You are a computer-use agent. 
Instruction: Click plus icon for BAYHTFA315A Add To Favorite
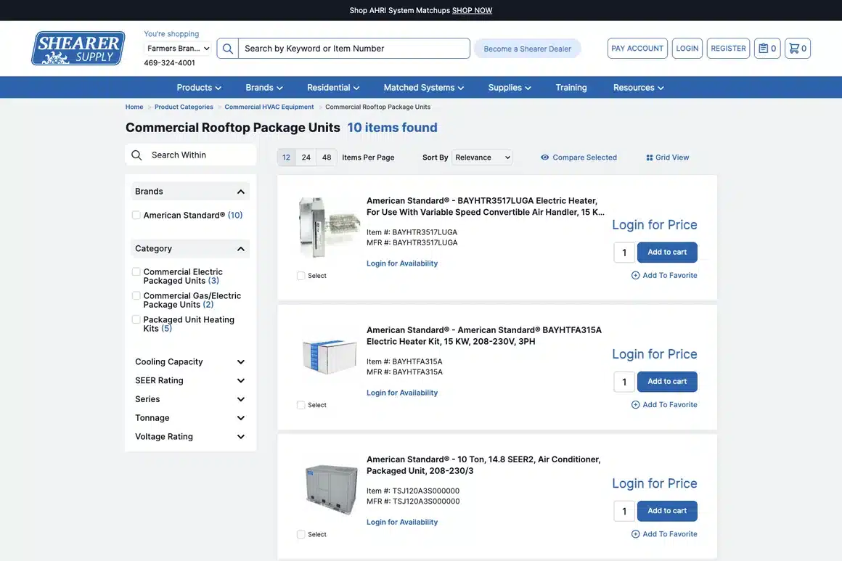pos(635,405)
